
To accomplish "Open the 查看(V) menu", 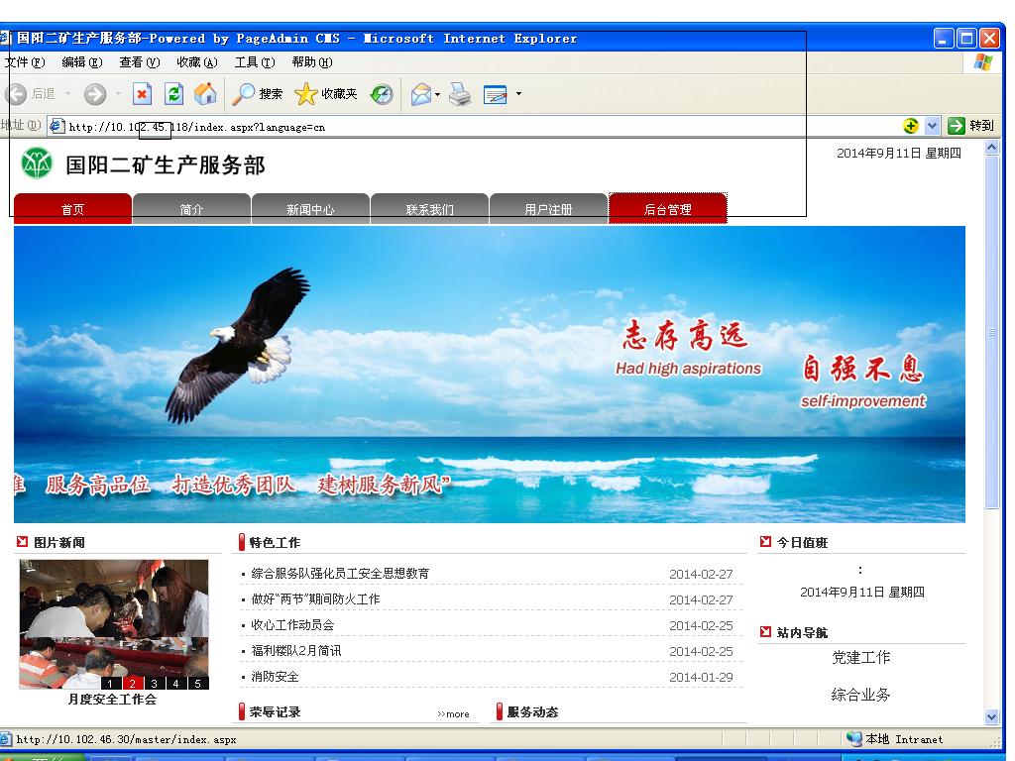I will (x=139, y=62).
